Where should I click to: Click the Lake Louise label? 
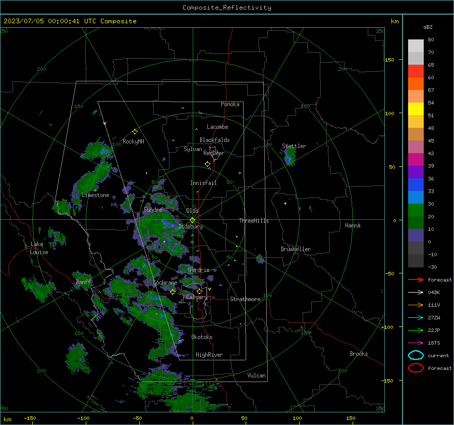coord(39,248)
